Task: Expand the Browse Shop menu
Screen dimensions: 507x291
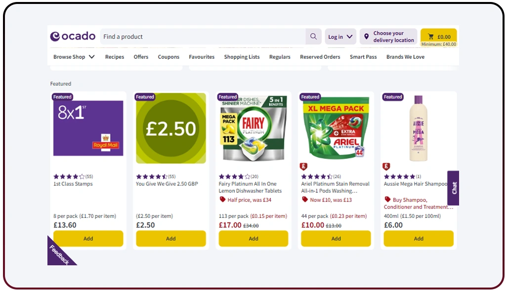Action: click(x=73, y=57)
